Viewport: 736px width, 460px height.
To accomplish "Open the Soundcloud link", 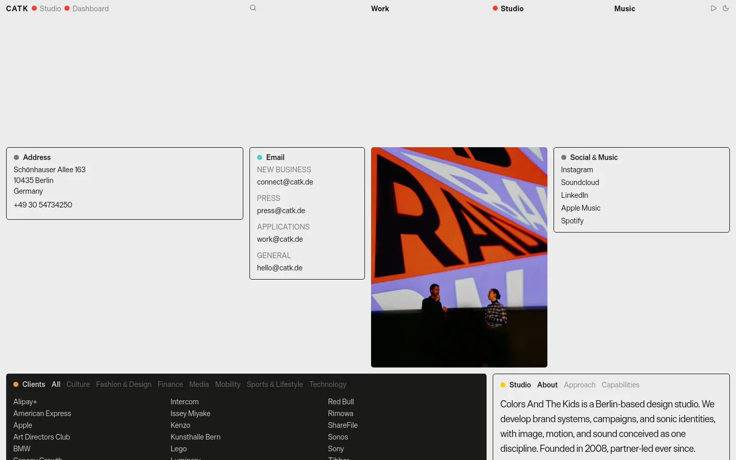I will point(580,182).
